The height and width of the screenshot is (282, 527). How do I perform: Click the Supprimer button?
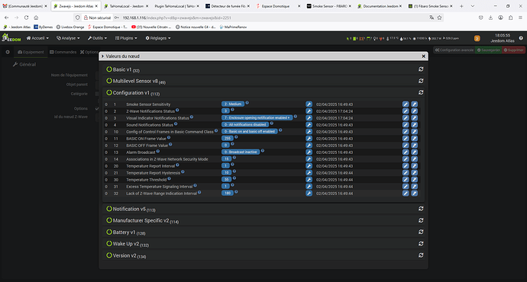(x=513, y=50)
